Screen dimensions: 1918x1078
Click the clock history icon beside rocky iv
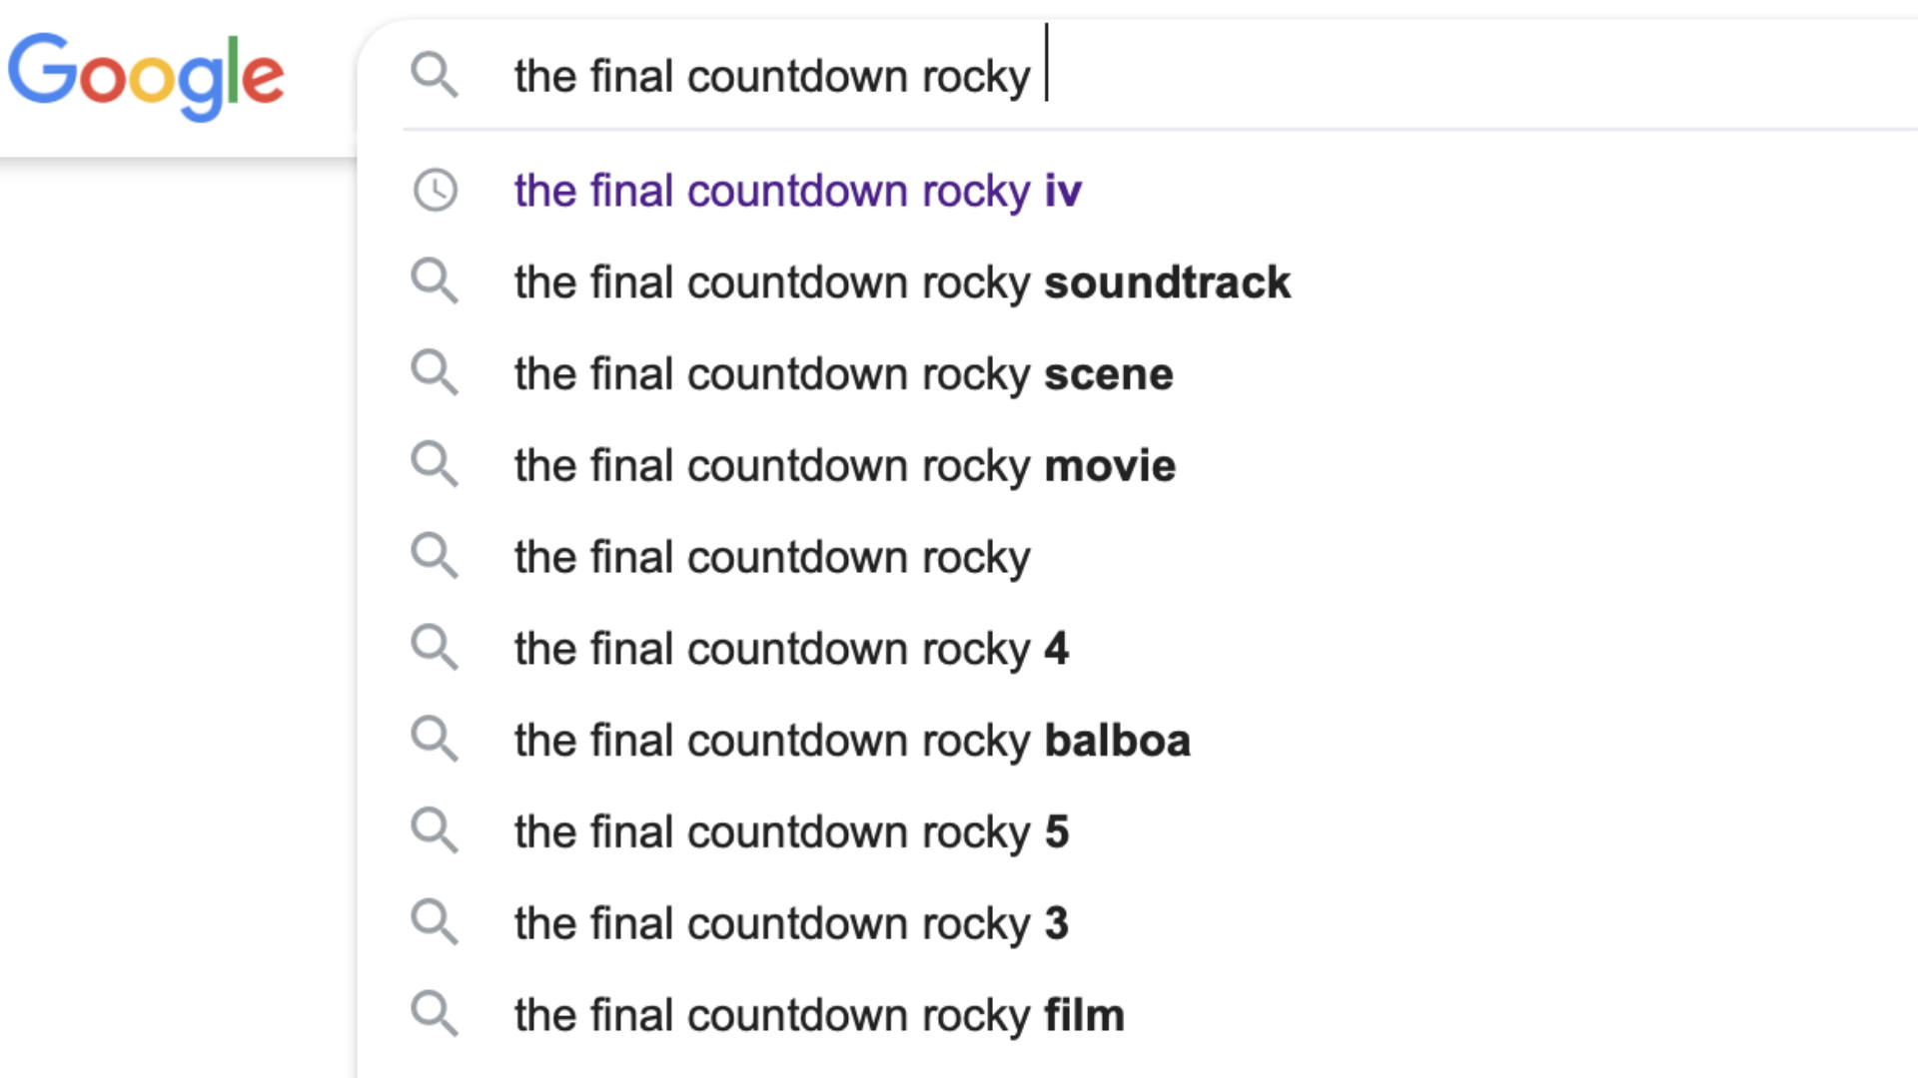point(436,190)
